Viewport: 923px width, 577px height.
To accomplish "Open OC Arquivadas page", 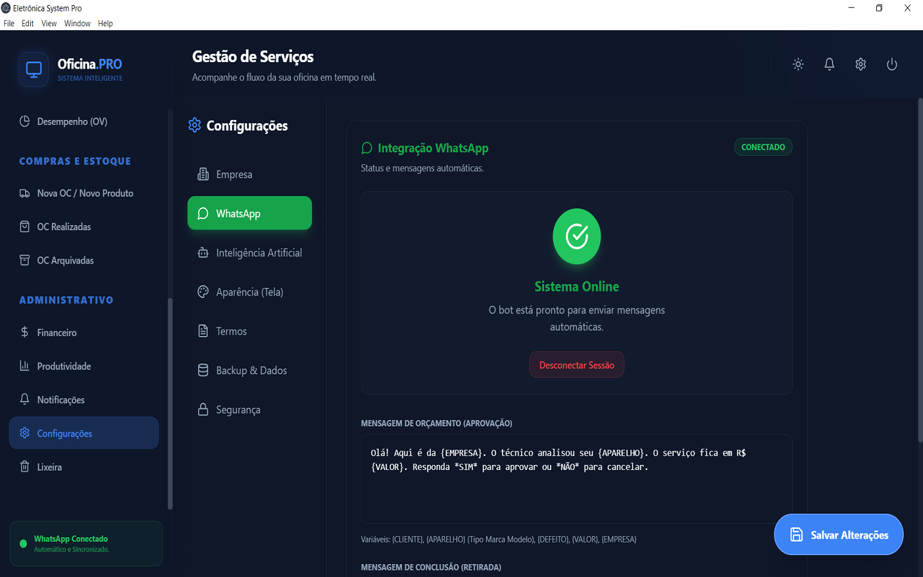I will coord(84,260).
